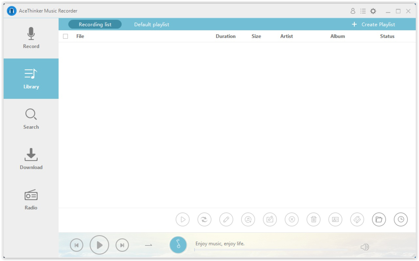This screenshot has height=261, width=419.
Task: Sort by the Album column header
Action: [338, 36]
